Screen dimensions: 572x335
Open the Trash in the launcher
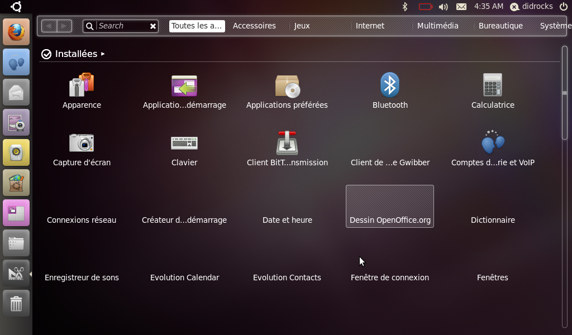pyautogui.click(x=16, y=303)
